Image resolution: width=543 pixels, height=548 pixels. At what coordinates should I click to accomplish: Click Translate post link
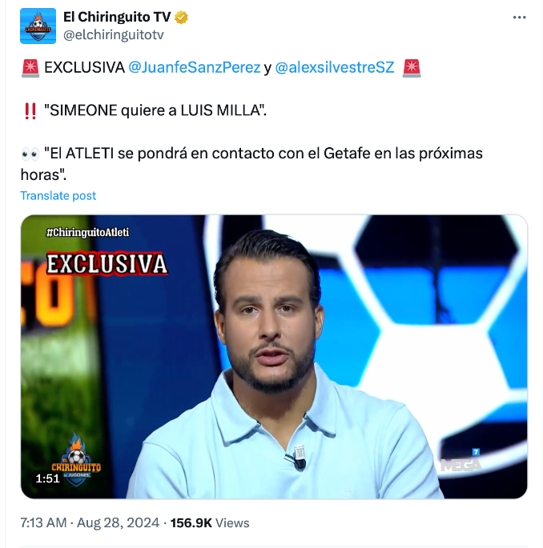pos(58,196)
